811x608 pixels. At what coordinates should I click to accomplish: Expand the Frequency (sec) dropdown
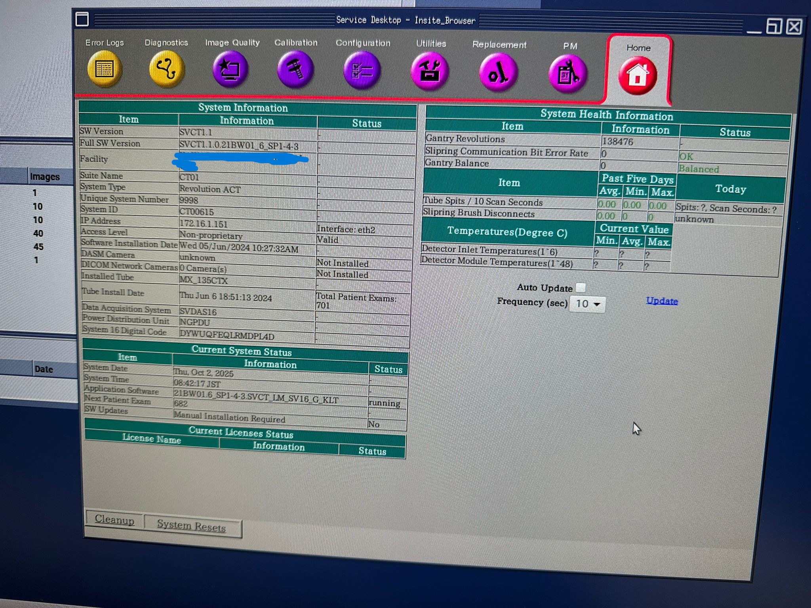[x=588, y=304]
